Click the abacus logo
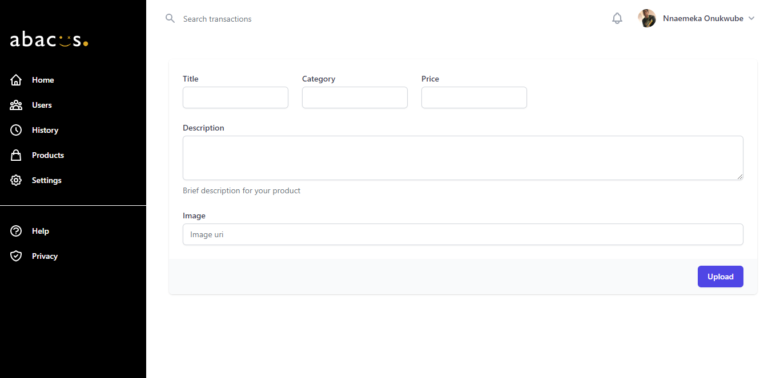Image resolution: width=780 pixels, height=378 pixels. coord(49,40)
